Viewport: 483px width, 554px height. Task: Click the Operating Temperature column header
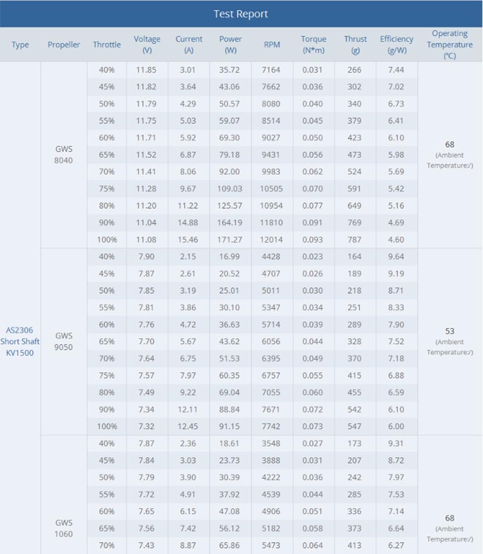(x=450, y=45)
